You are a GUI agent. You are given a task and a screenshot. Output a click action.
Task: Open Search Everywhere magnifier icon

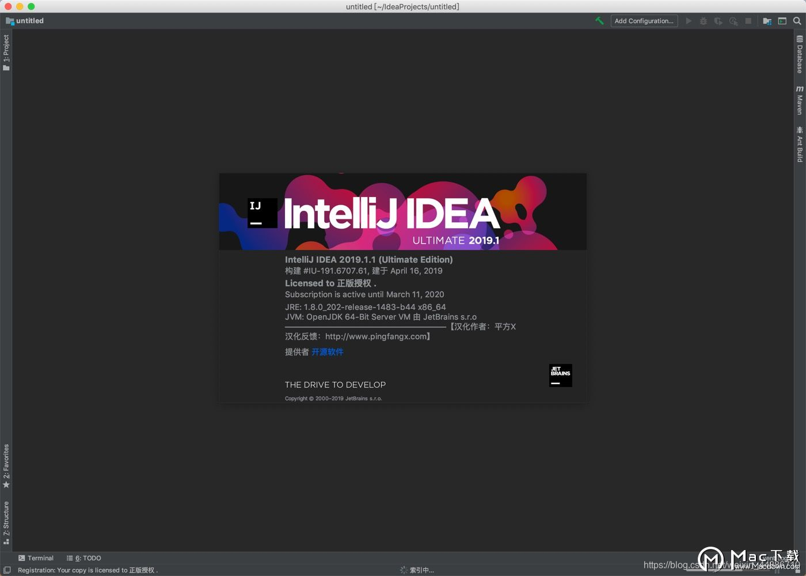click(x=797, y=21)
